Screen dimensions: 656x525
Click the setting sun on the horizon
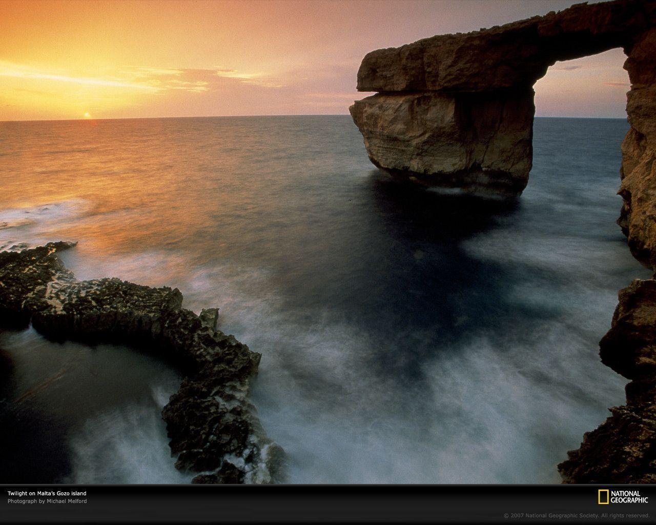click(87, 114)
